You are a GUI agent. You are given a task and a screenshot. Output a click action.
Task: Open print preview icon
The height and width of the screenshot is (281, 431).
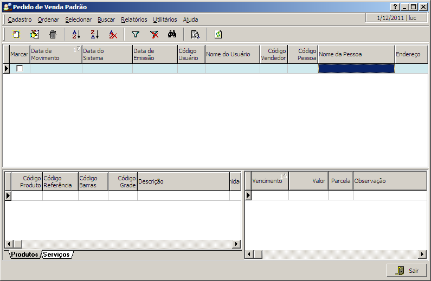[195, 34]
